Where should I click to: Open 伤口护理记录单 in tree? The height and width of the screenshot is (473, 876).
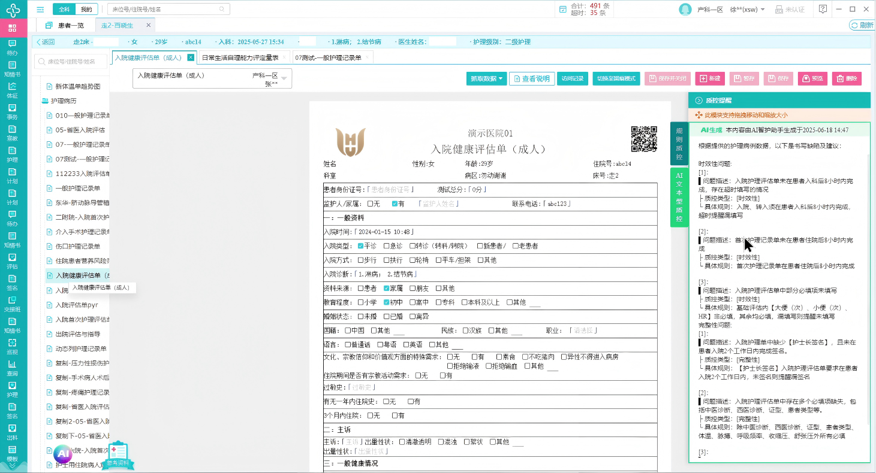pyautogui.click(x=77, y=246)
